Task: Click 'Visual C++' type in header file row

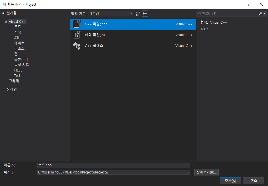Action: point(184,35)
